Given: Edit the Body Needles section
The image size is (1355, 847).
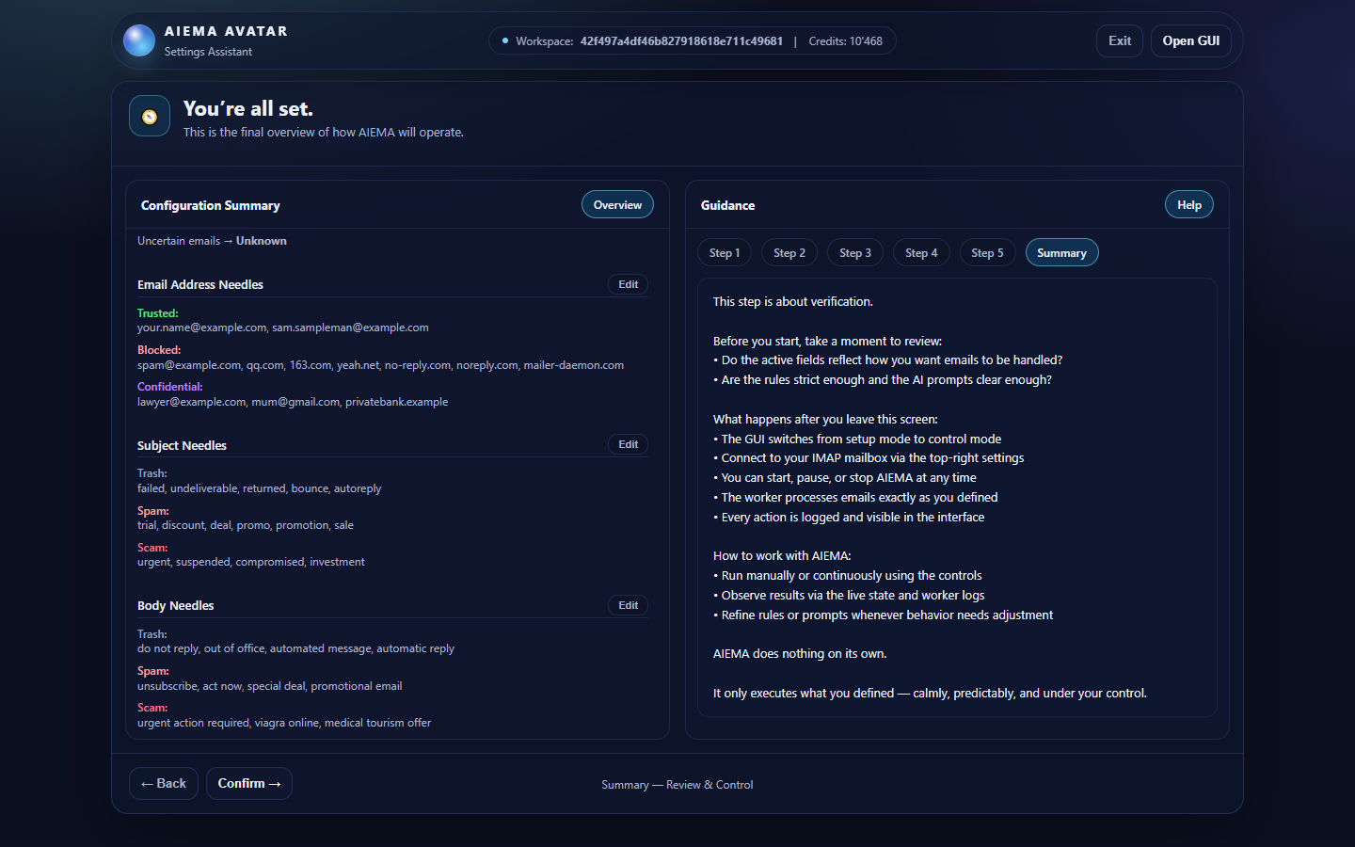Looking at the screenshot, I should (628, 605).
